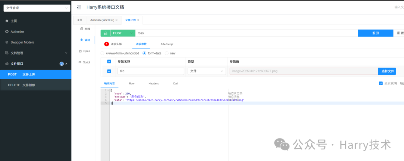
Task: Click the file parameter name field
Action: click(151, 71)
